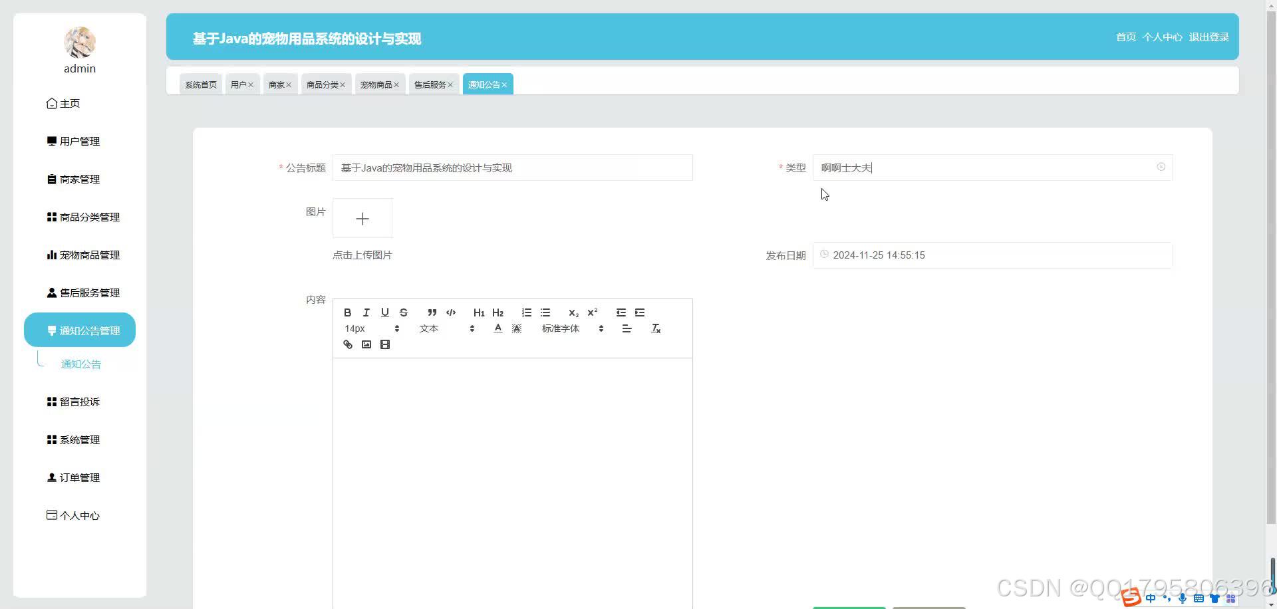Viewport: 1277px width, 609px height.
Task: Clear the 类型 input with the circle icon
Action: (1161, 167)
